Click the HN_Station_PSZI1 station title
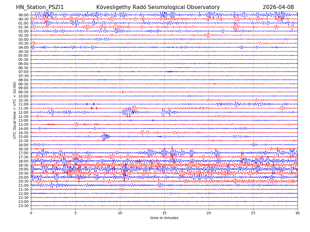Screen dimensions: 310x232 40,7
